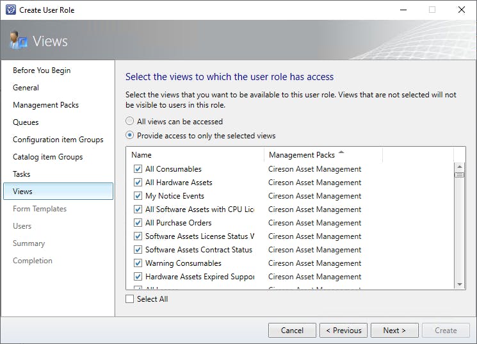Open the Management Packs wizard step
Image resolution: width=477 pixels, height=344 pixels.
click(45, 105)
